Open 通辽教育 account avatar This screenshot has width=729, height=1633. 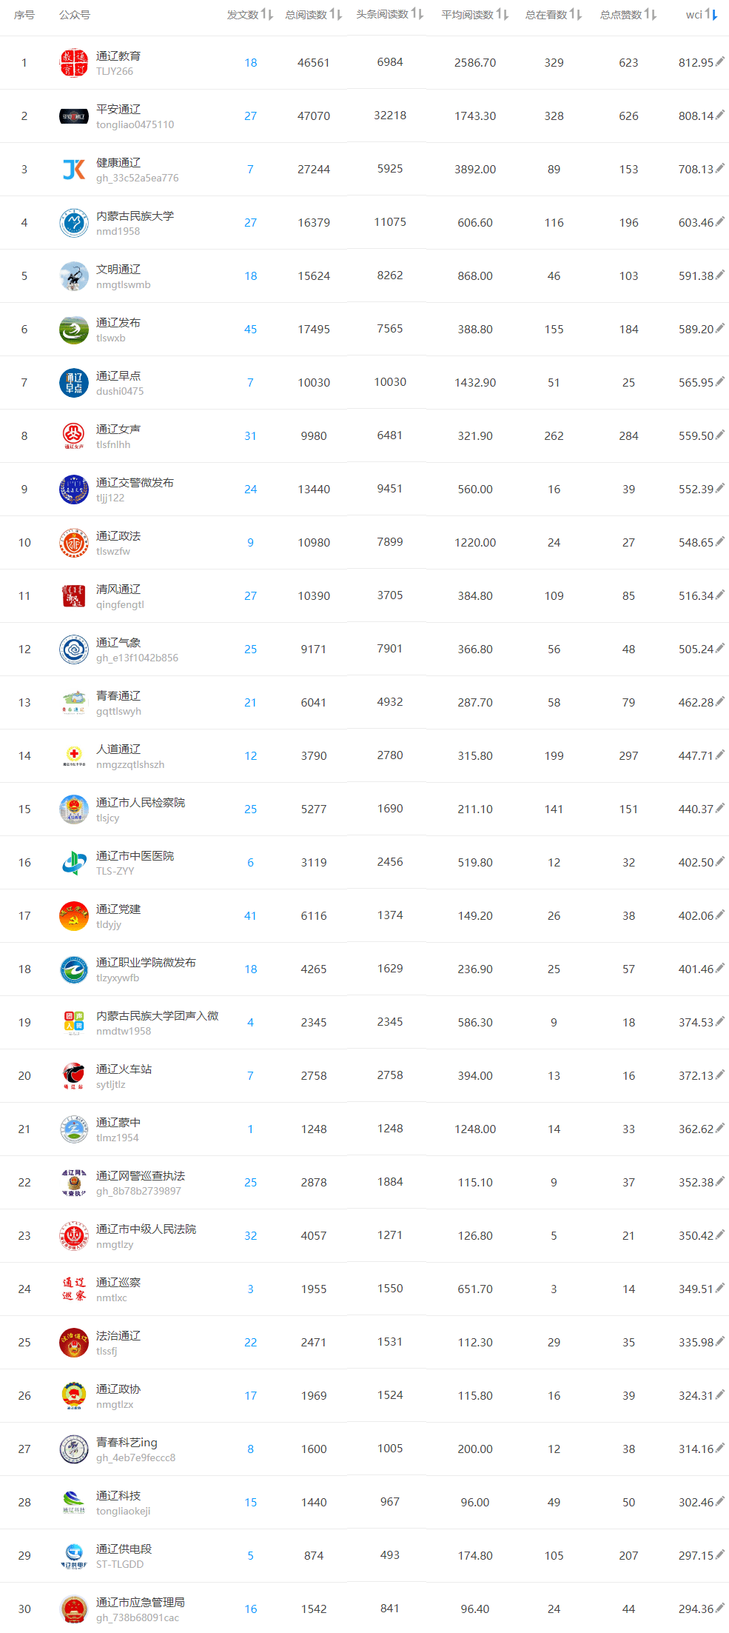(74, 63)
